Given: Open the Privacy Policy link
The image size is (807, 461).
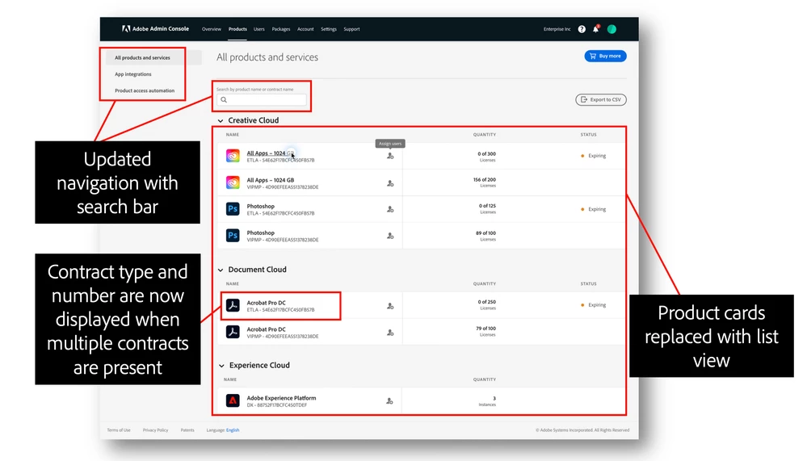Looking at the screenshot, I should pyautogui.click(x=155, y=430).
